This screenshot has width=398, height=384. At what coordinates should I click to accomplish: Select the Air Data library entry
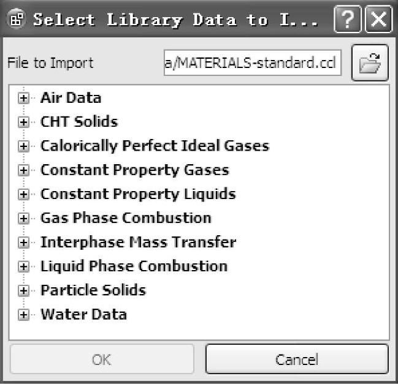coord(71,98)
